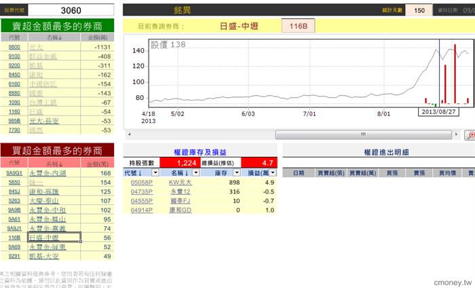Click inventory value 898 for KW元大
The image size is (475, 288).
click(235, 183)
